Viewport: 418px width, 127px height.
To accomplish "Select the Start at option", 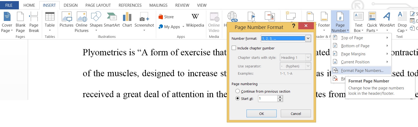I will (238, 99).
